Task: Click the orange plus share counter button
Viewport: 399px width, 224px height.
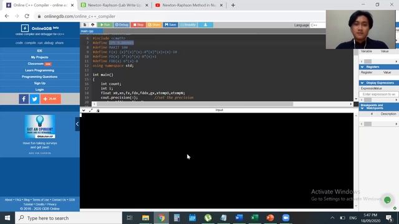Action: [50, 99]
